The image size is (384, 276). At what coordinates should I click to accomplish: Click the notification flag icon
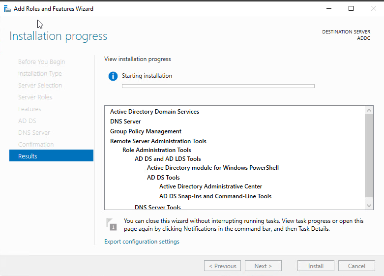click(112, 224)
